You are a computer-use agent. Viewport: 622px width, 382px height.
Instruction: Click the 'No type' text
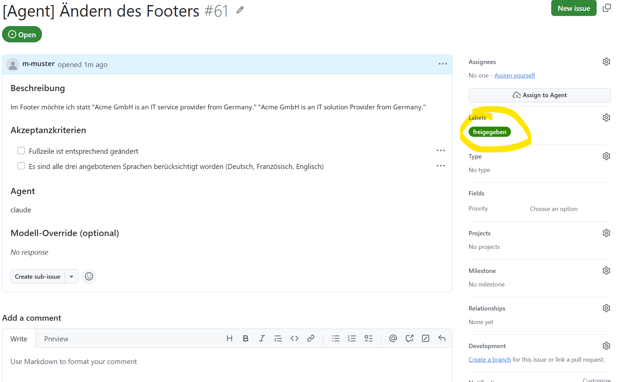479,170
